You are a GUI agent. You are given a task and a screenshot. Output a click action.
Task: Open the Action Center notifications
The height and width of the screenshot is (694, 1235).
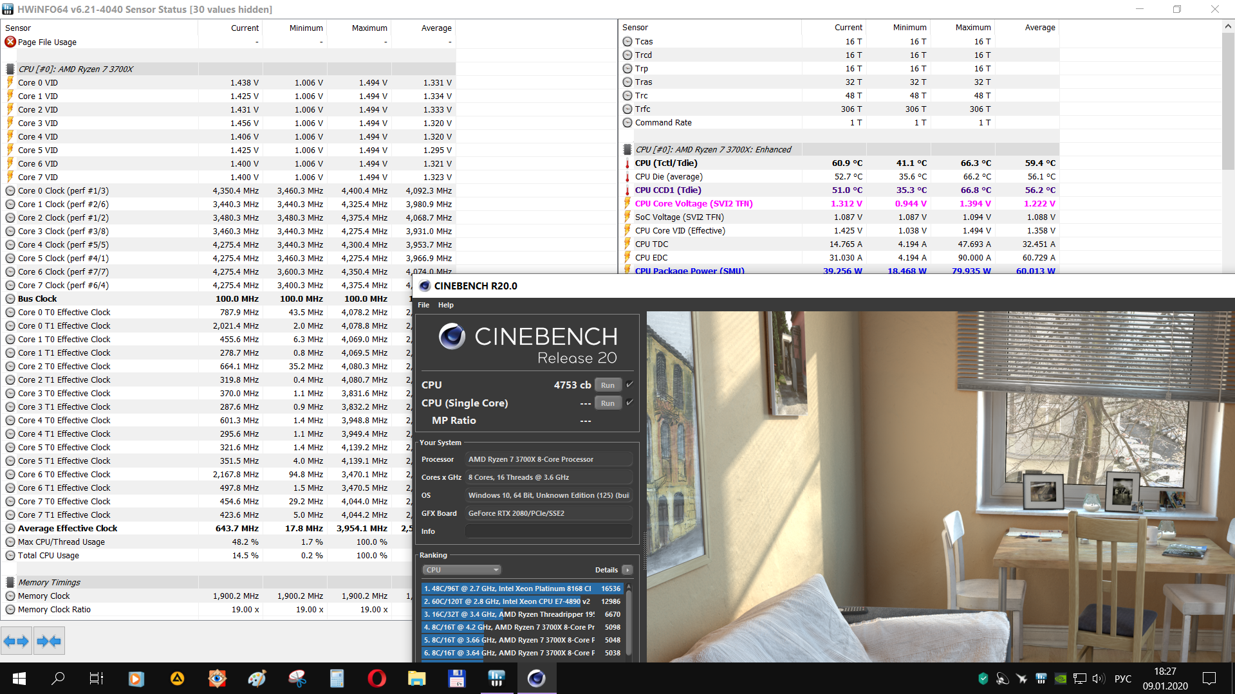coord(1209,679)
